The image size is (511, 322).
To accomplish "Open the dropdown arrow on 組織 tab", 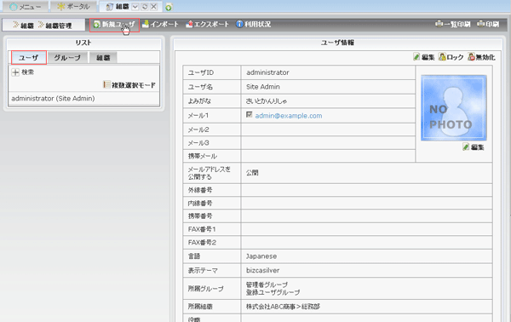I will pyautogui.click(x=135, y=7).
